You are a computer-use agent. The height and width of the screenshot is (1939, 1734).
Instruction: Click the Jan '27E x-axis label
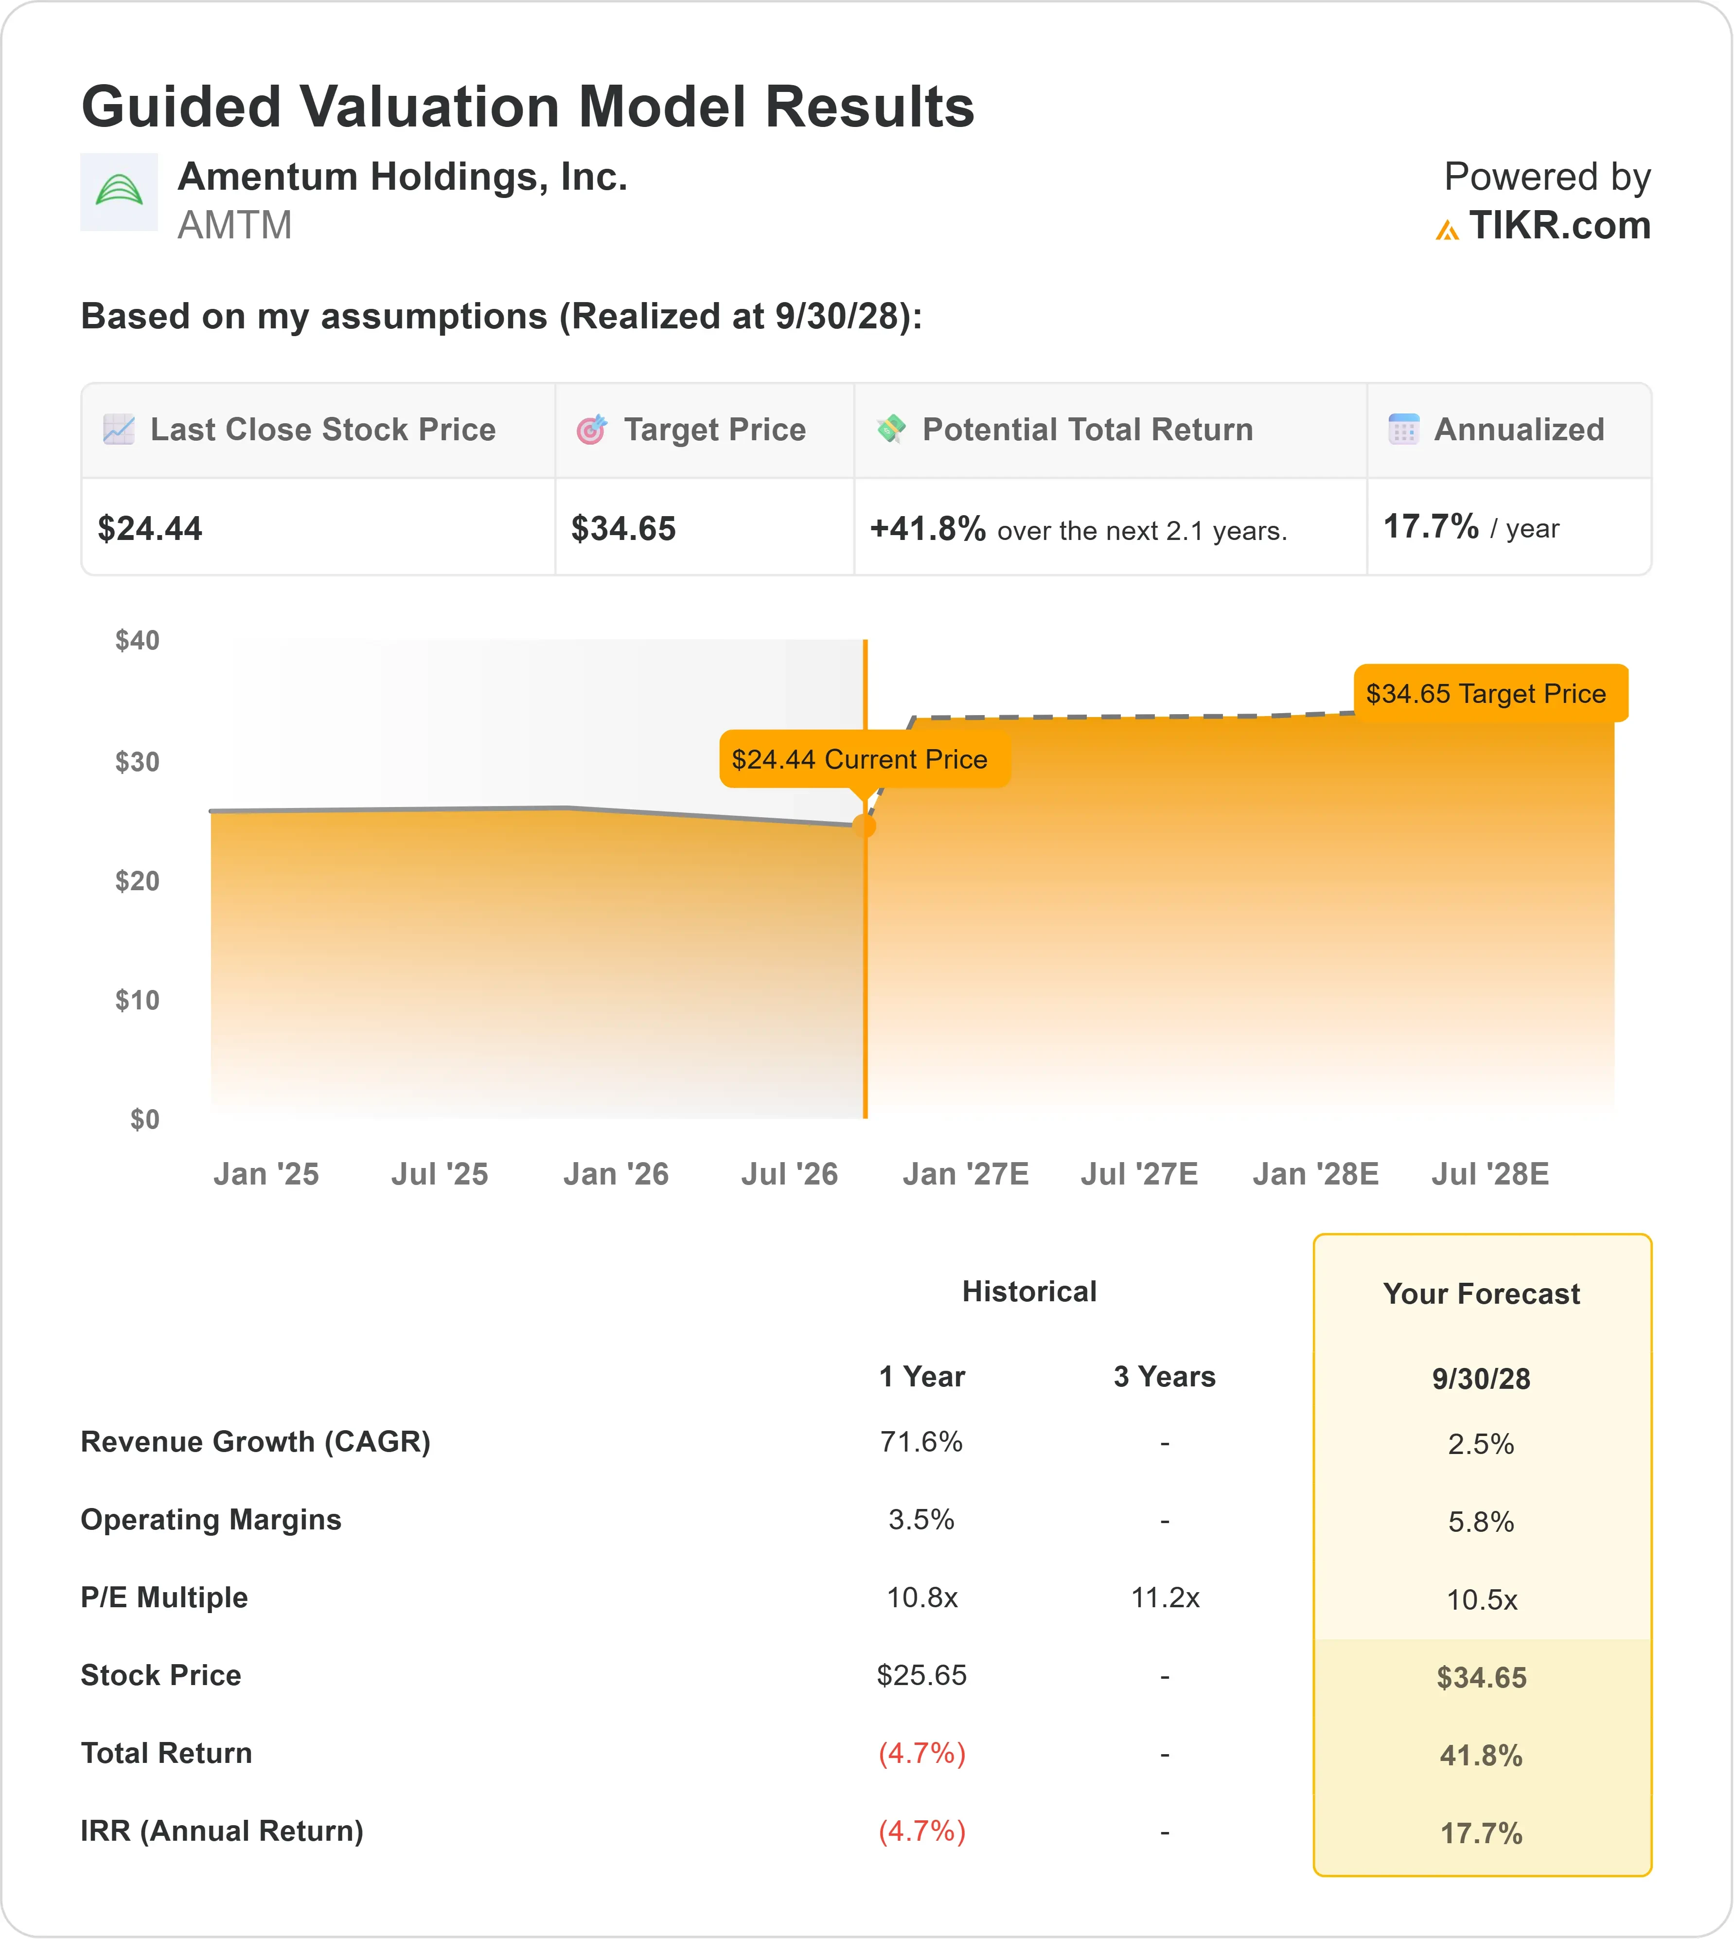[x=965, y=1173]
